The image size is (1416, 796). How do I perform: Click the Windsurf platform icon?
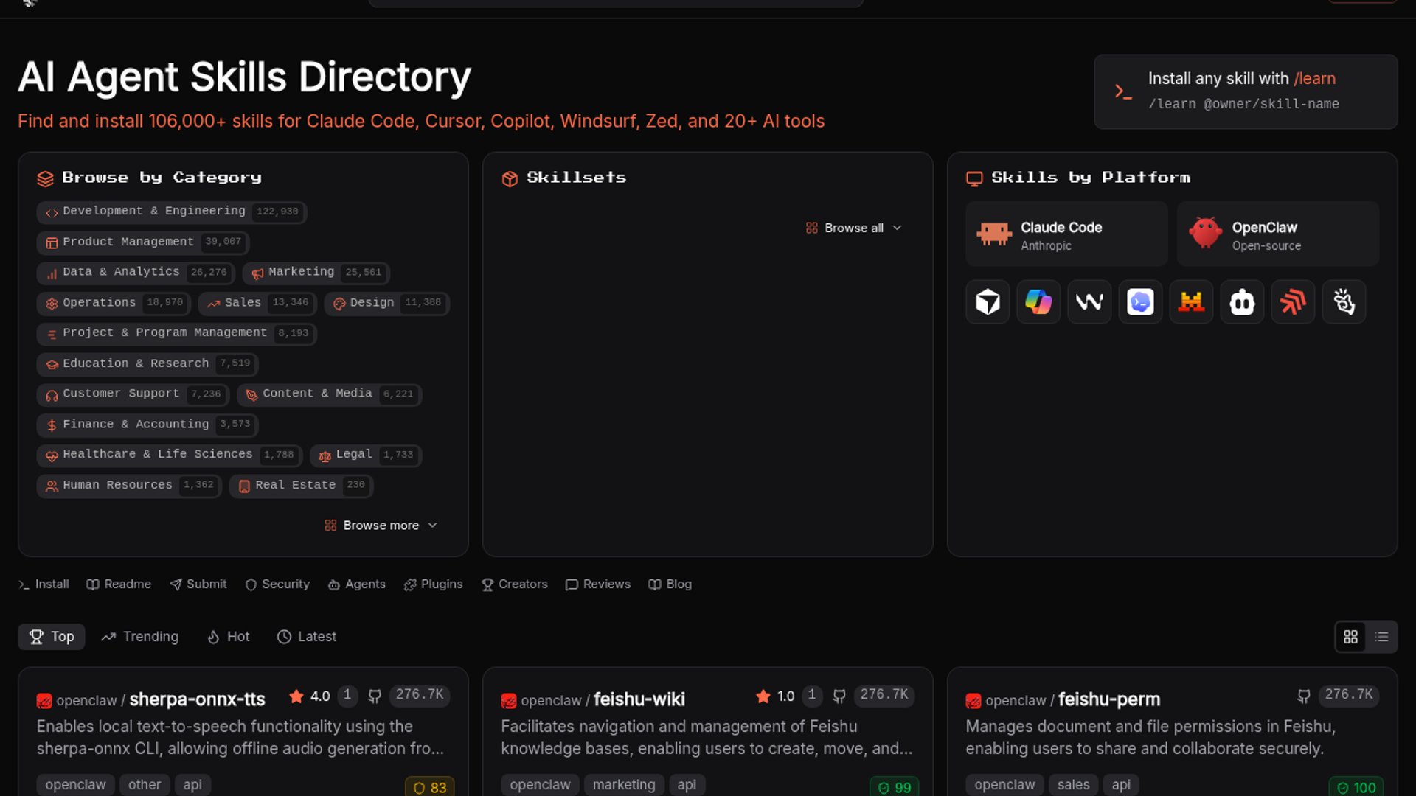click(x=1089, y=302)
